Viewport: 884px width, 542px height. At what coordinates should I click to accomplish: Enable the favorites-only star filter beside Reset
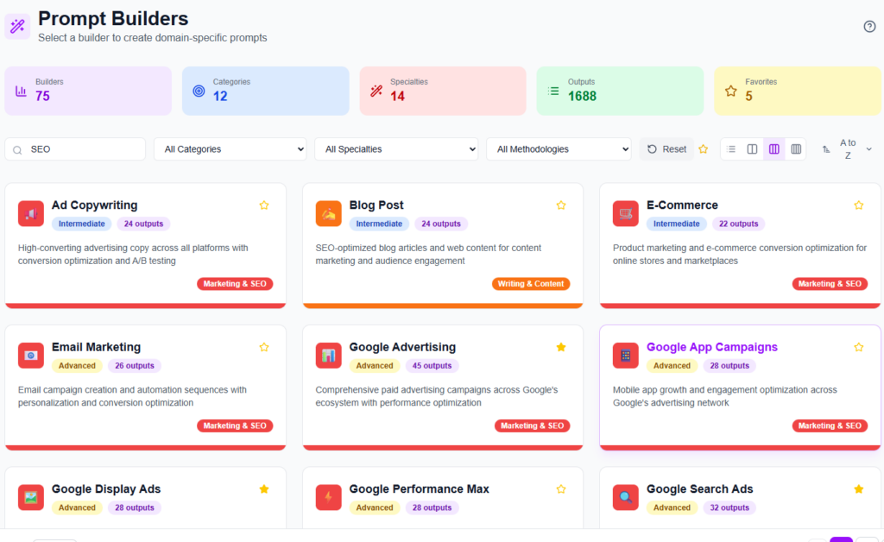pyautogui.click(x=704, y=148)
